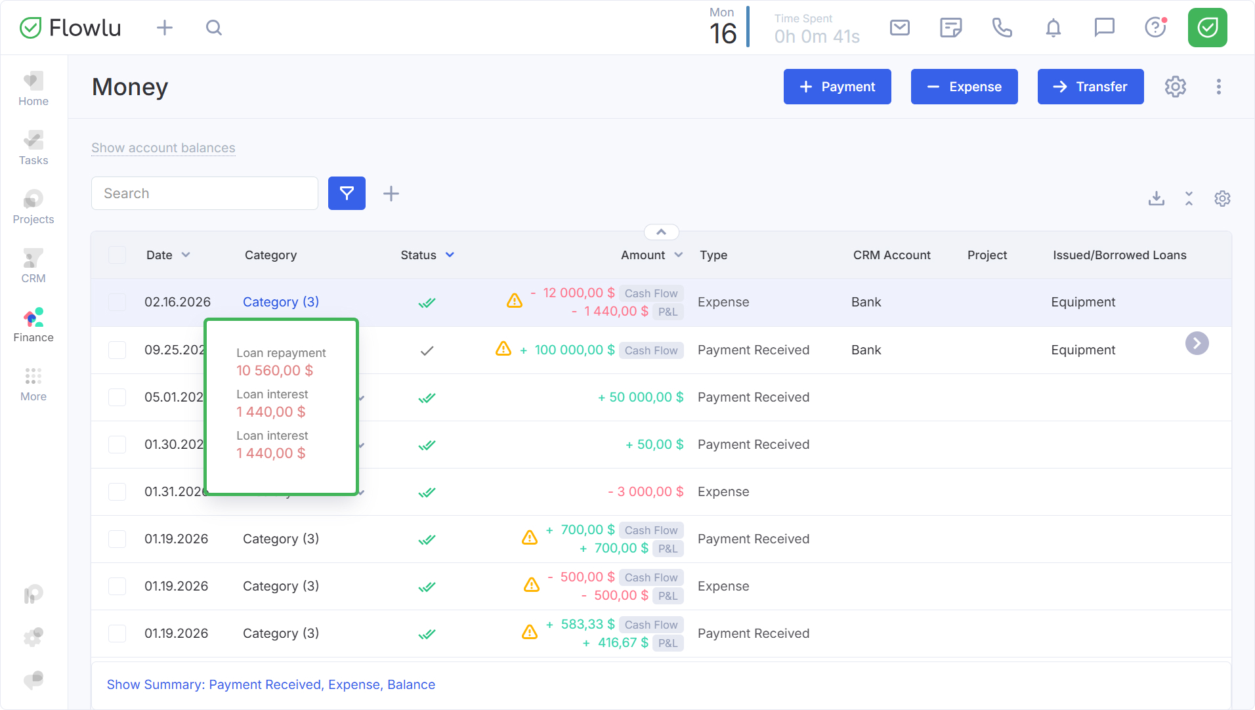Viewport: 1255px width, 710px height.
Task: Click into the Search input field
Action: coord(205,194)
